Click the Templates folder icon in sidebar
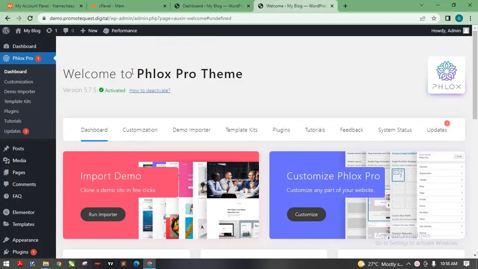Image resolution: width=478 pixels, height=269 pixels. (6, 224)
